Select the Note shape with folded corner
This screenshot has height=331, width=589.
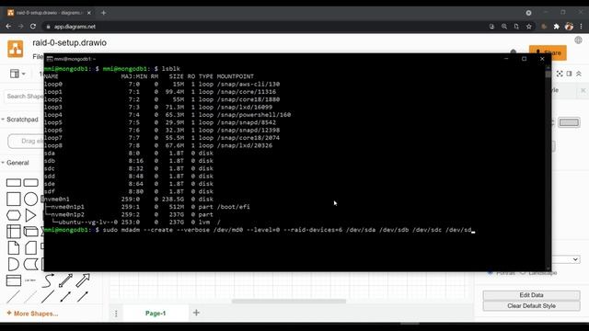[14, 248]
